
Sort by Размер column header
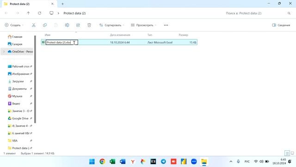183,35
